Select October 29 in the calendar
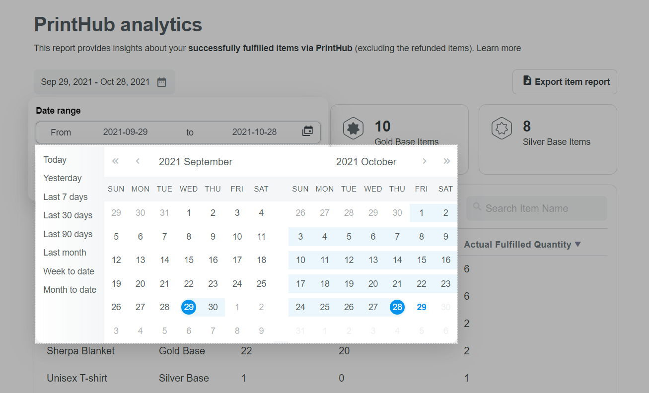The image size is (649, 393). [x=422, y=307]
